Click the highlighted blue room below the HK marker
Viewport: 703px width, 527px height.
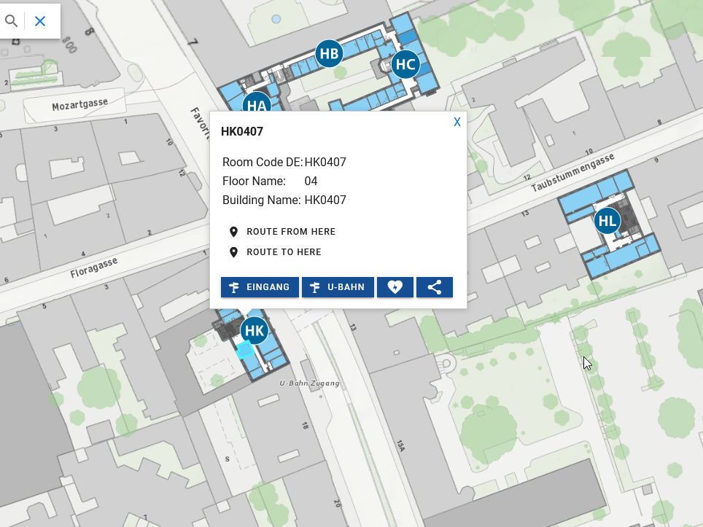pos(245,350)
